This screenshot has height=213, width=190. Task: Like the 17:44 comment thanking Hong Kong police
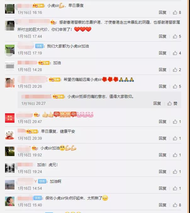click(177, 36)
